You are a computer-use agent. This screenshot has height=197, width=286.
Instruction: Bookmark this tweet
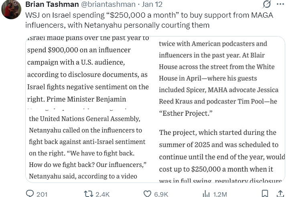[265, 194]
